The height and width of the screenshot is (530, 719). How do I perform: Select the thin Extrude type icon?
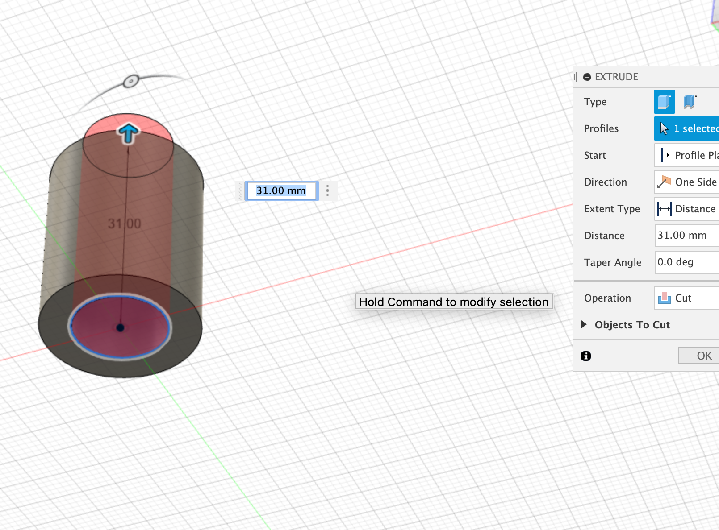[690, 102]
